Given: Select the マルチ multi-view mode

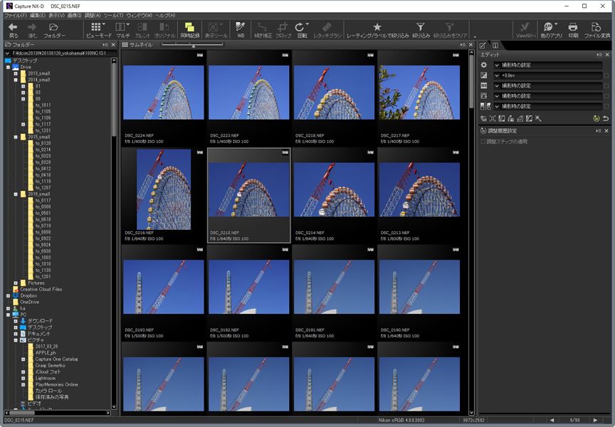Looking at the screenshot, I should [122, 30].
